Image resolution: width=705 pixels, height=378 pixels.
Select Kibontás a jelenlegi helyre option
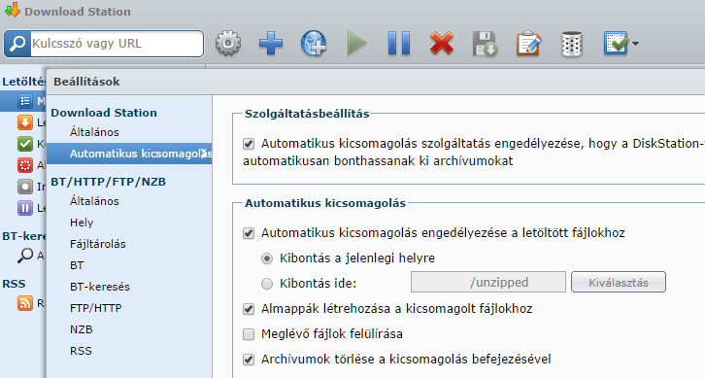[x=267, y=258]
